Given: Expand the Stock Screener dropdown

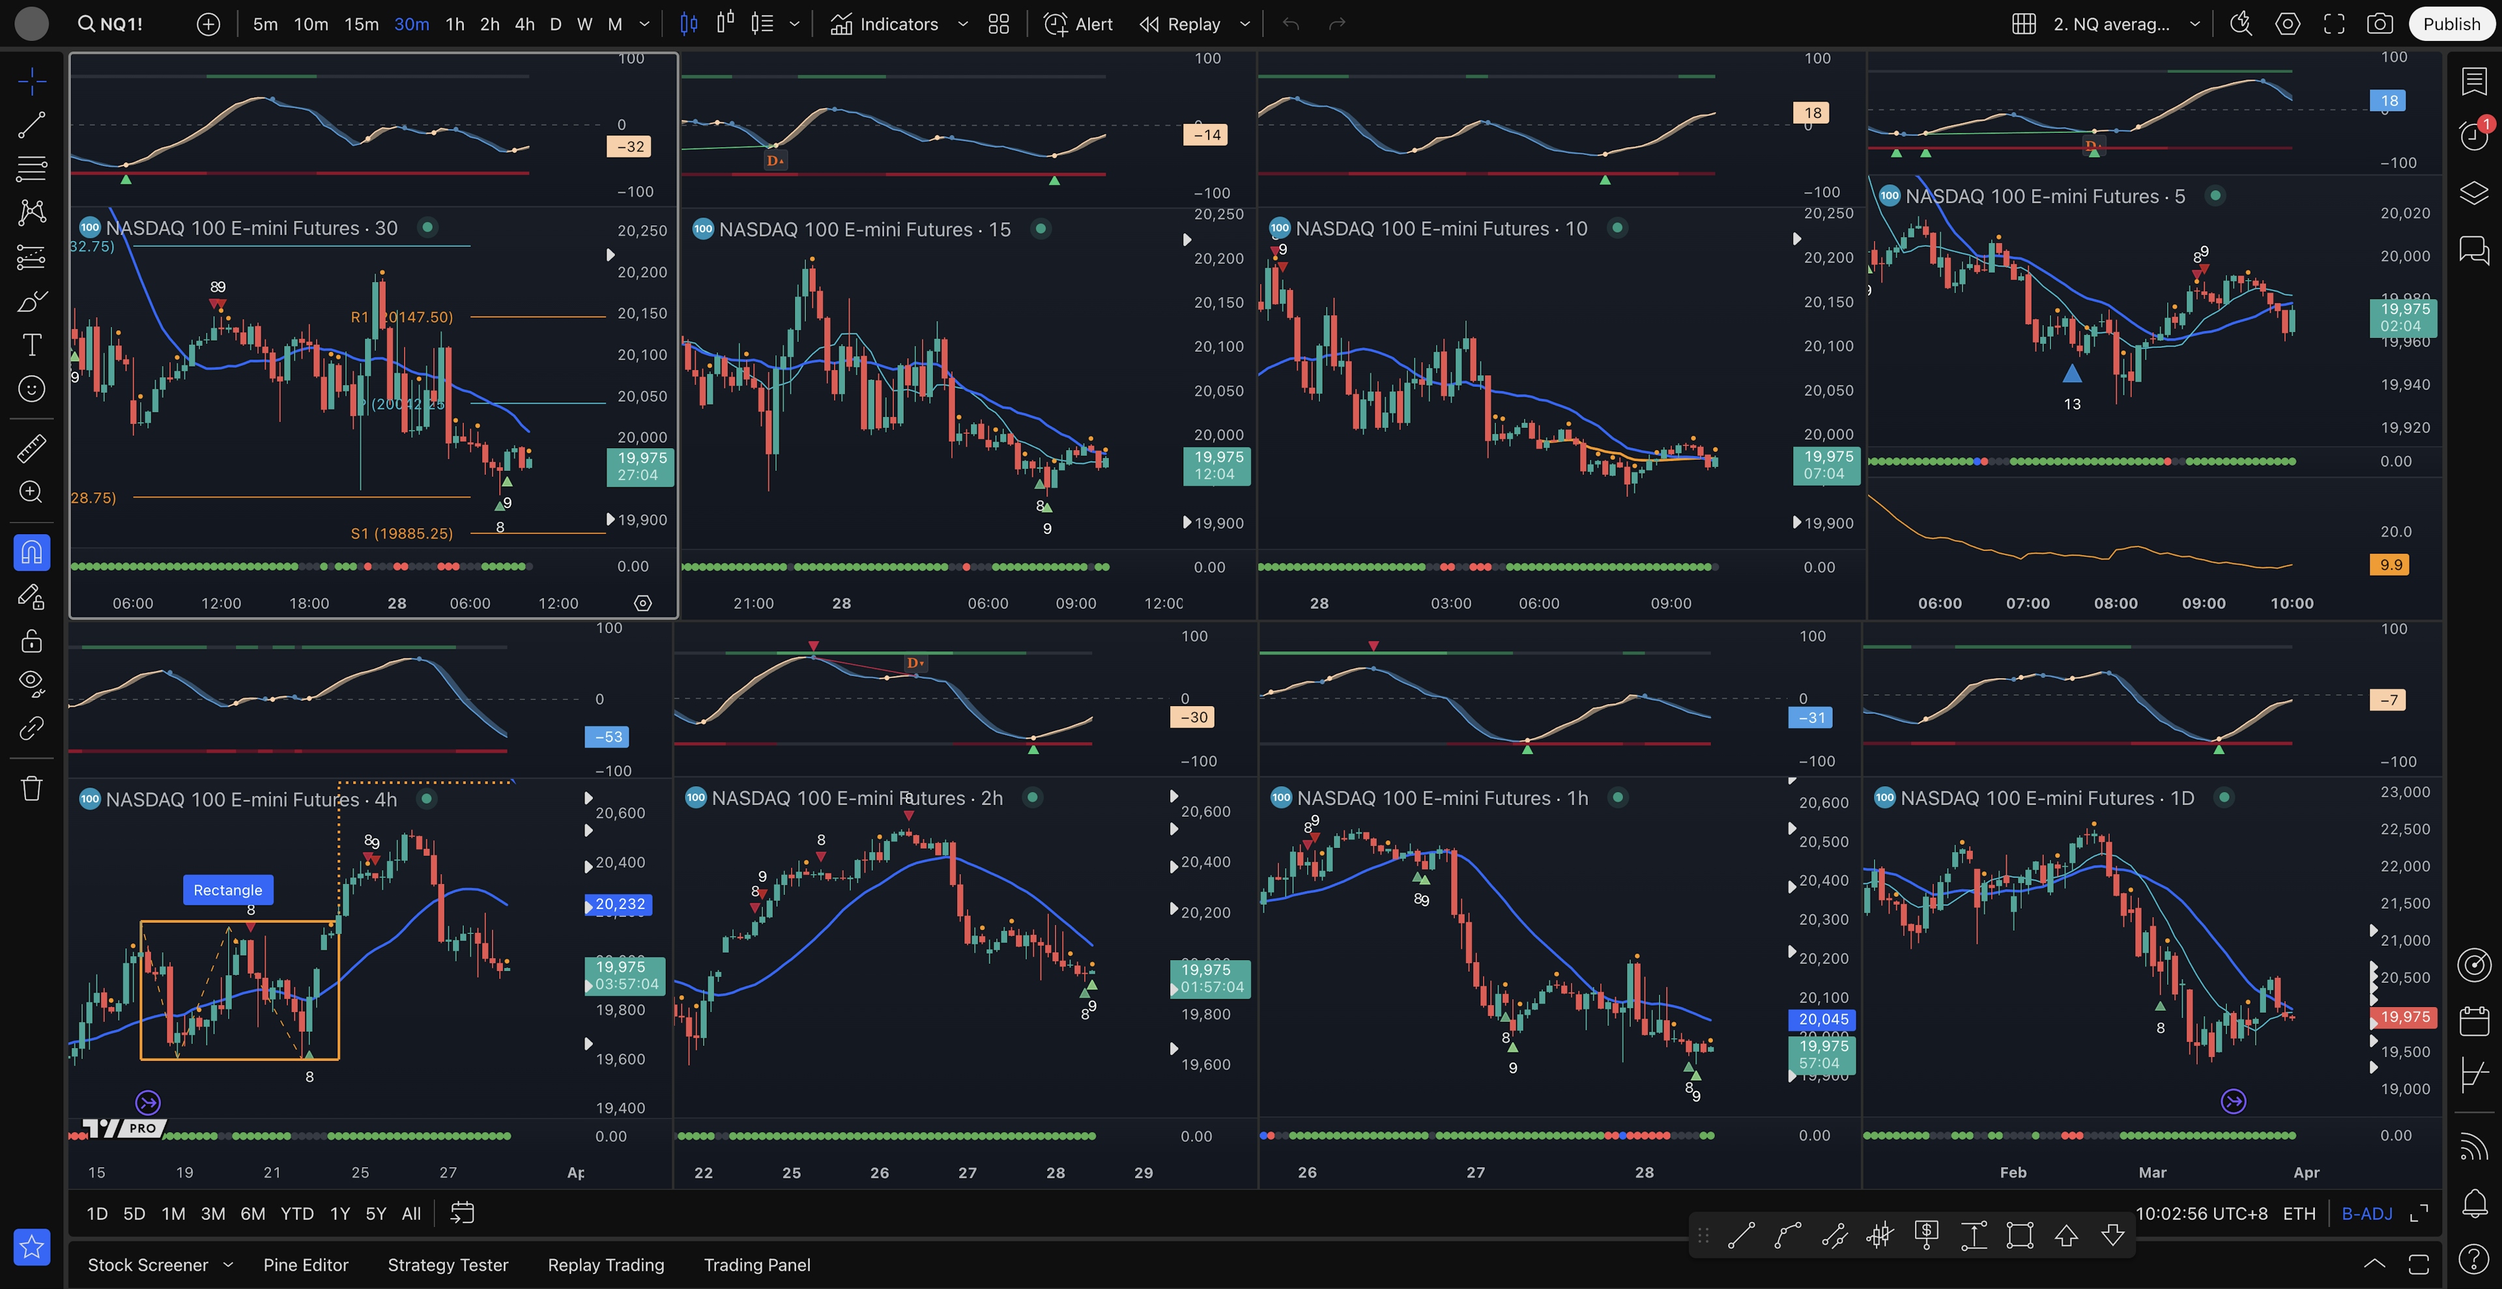Looking at the screenshot, I should click(228, 1264).
